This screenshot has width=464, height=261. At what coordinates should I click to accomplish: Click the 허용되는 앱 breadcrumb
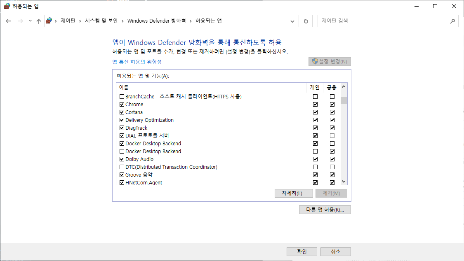point(209,21)
